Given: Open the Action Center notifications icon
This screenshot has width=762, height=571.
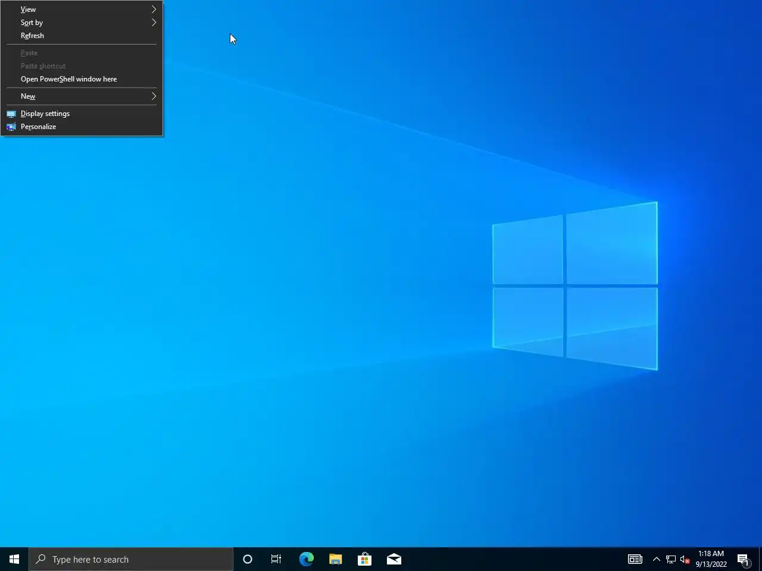Looking at the screenshot, I should [x=743, y=559].
